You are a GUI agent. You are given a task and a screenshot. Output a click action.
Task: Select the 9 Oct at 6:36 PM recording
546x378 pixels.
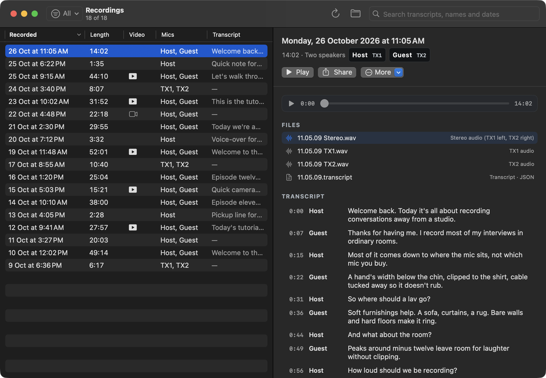pyautogui.click(x=136, y=265)
